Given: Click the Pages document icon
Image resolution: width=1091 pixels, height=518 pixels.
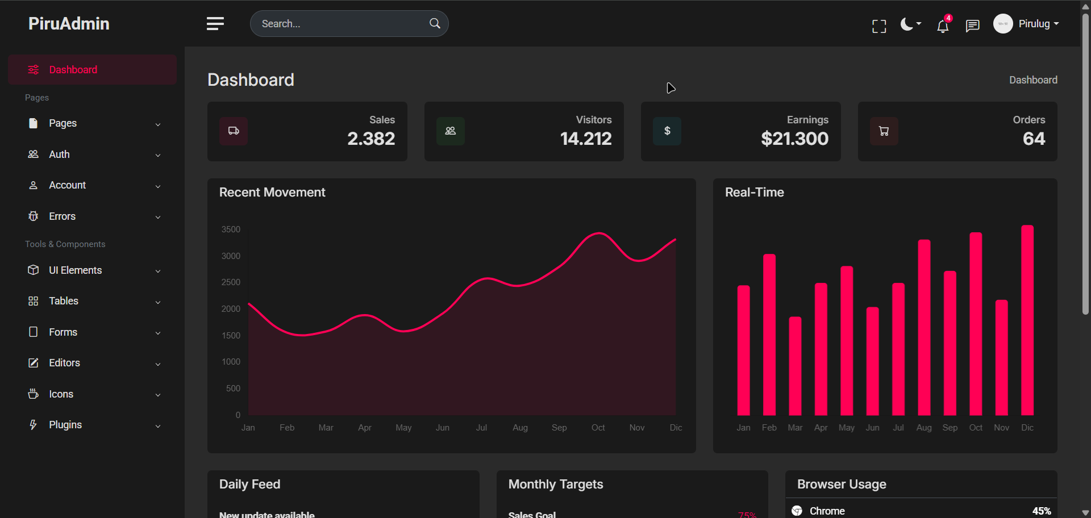Looking at the screenshot, I should coord(34,123).
